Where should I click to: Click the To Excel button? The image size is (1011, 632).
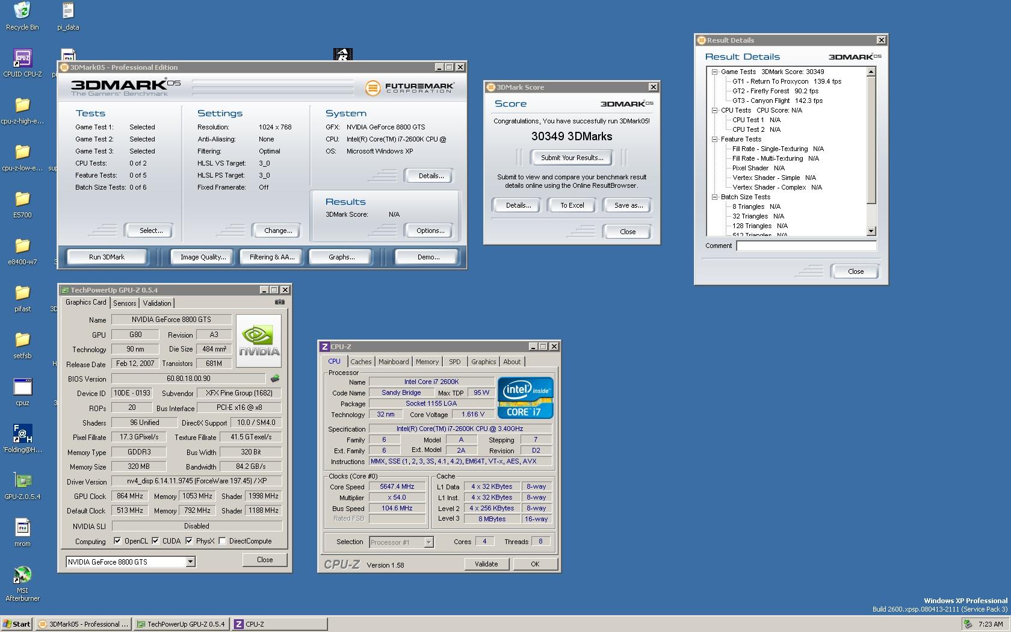[x=572, y=205]
